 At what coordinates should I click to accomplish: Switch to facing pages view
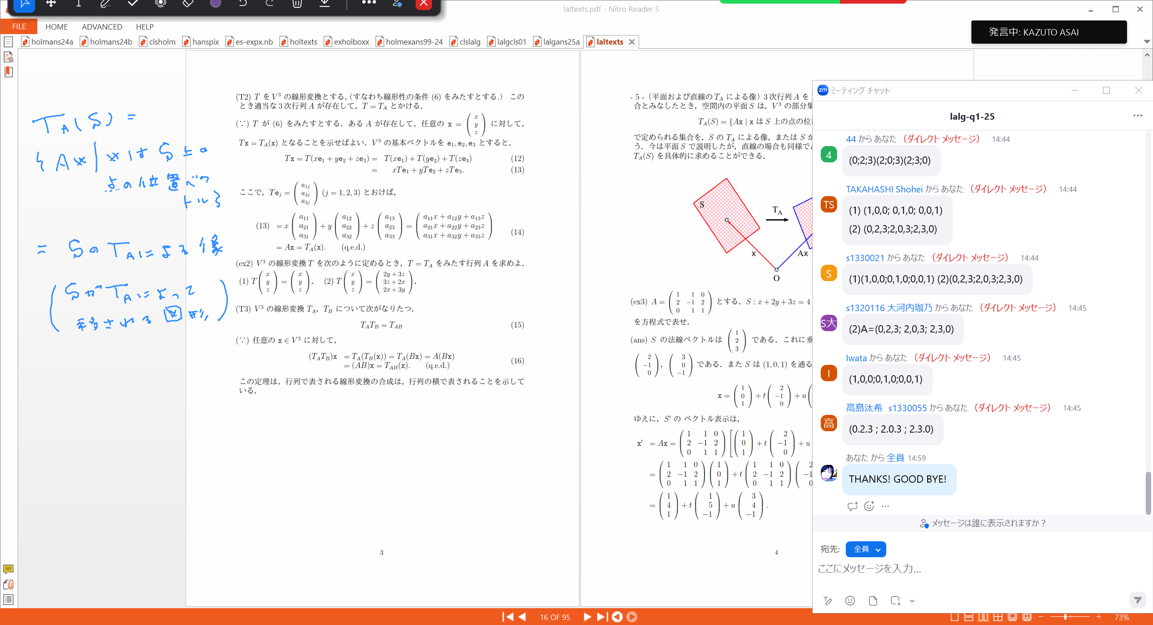pos(983,617)
